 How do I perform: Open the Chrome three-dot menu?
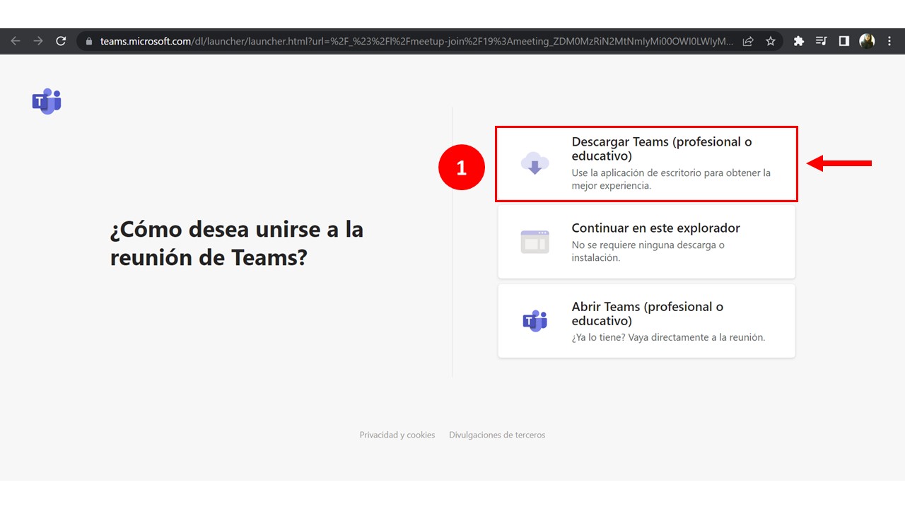889,40
